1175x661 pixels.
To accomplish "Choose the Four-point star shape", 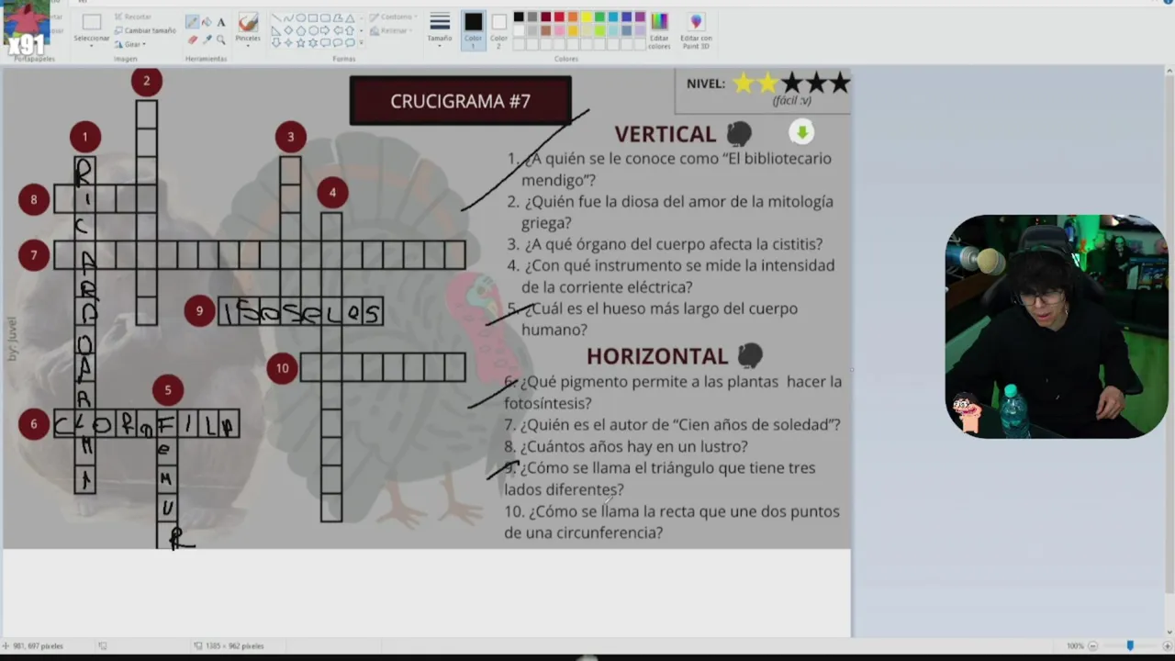I will 288,42.
